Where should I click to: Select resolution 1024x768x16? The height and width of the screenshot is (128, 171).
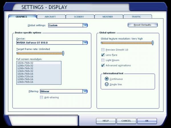click(39, 74)
